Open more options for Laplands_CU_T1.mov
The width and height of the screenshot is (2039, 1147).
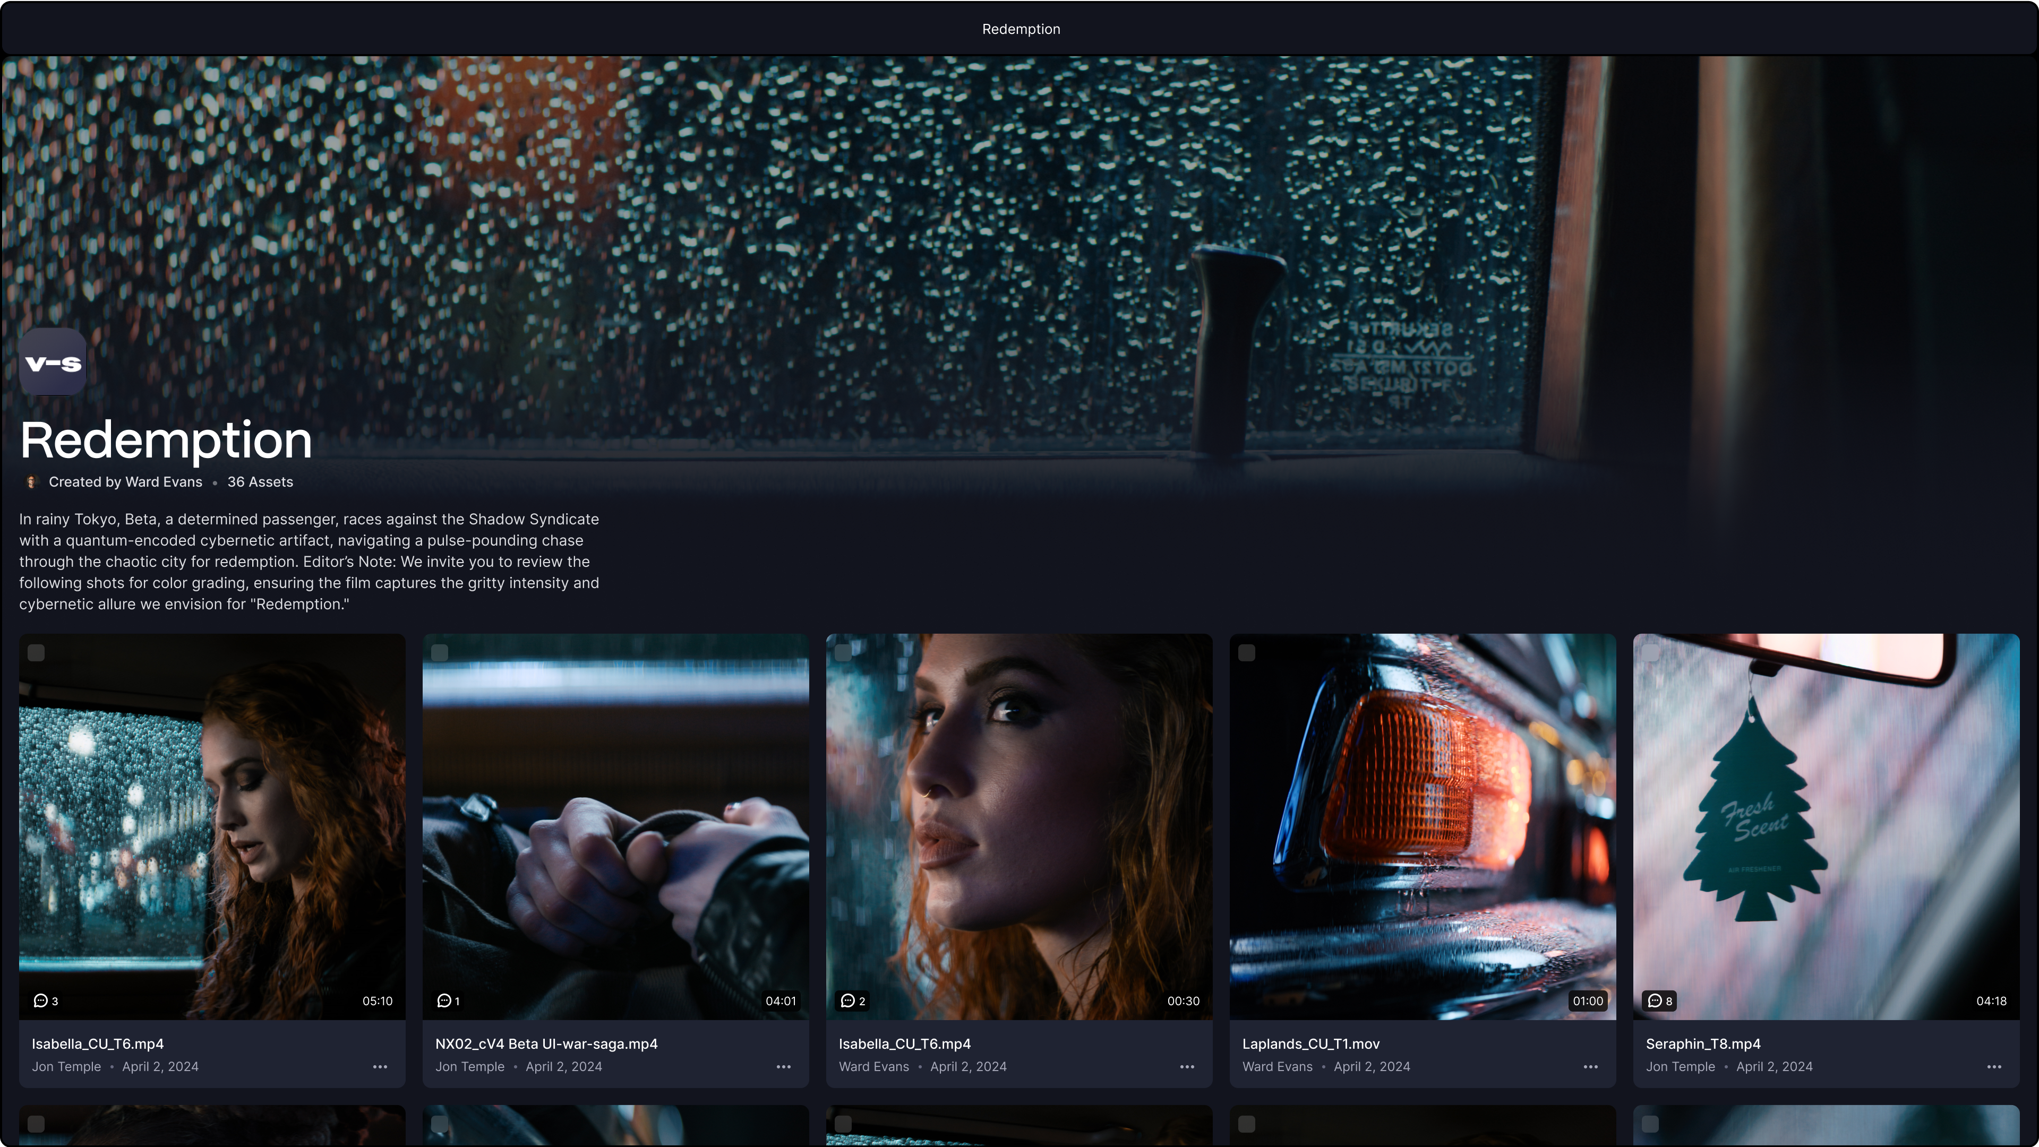1591,1066
